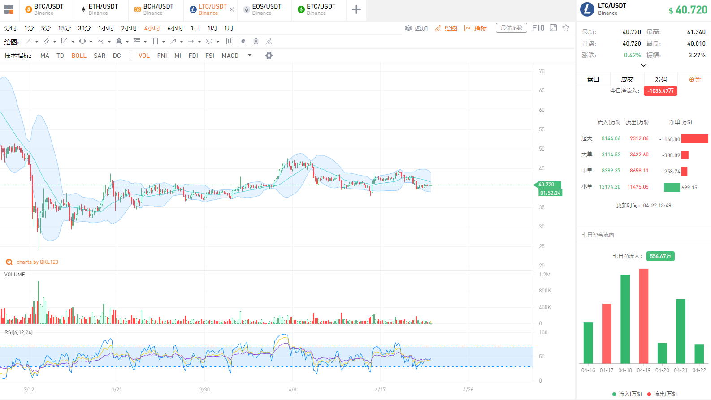The image size is (711, 400).
Task: Open the 成交 trades tab
Action: 627,79
